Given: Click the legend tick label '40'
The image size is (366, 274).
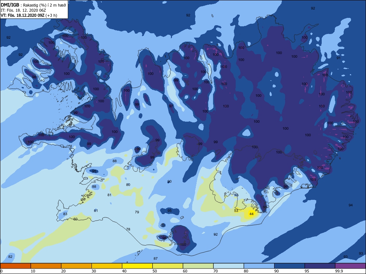Looking at the screenshot, I should click(124, 271).
